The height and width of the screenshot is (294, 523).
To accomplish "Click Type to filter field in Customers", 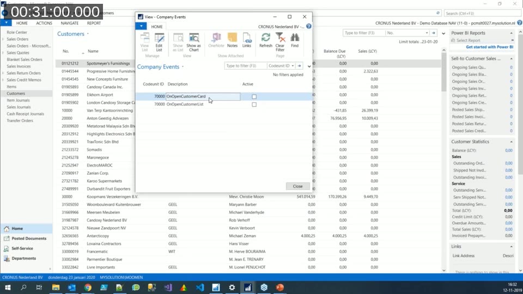I will coord(364,33).
